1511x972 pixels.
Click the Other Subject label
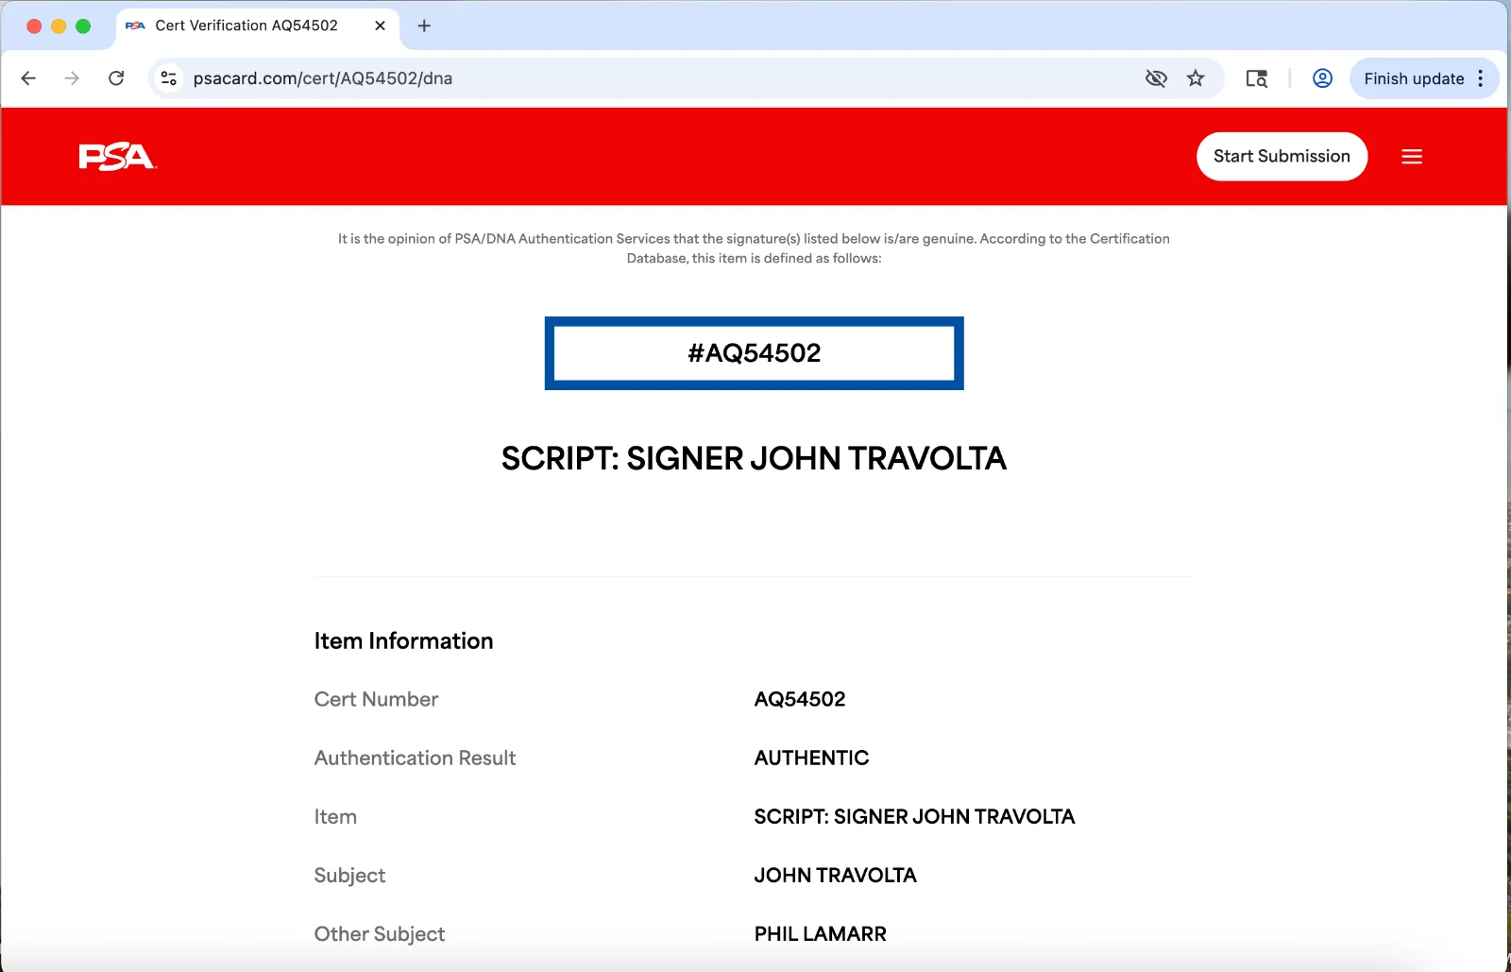(x=379, y=934)
